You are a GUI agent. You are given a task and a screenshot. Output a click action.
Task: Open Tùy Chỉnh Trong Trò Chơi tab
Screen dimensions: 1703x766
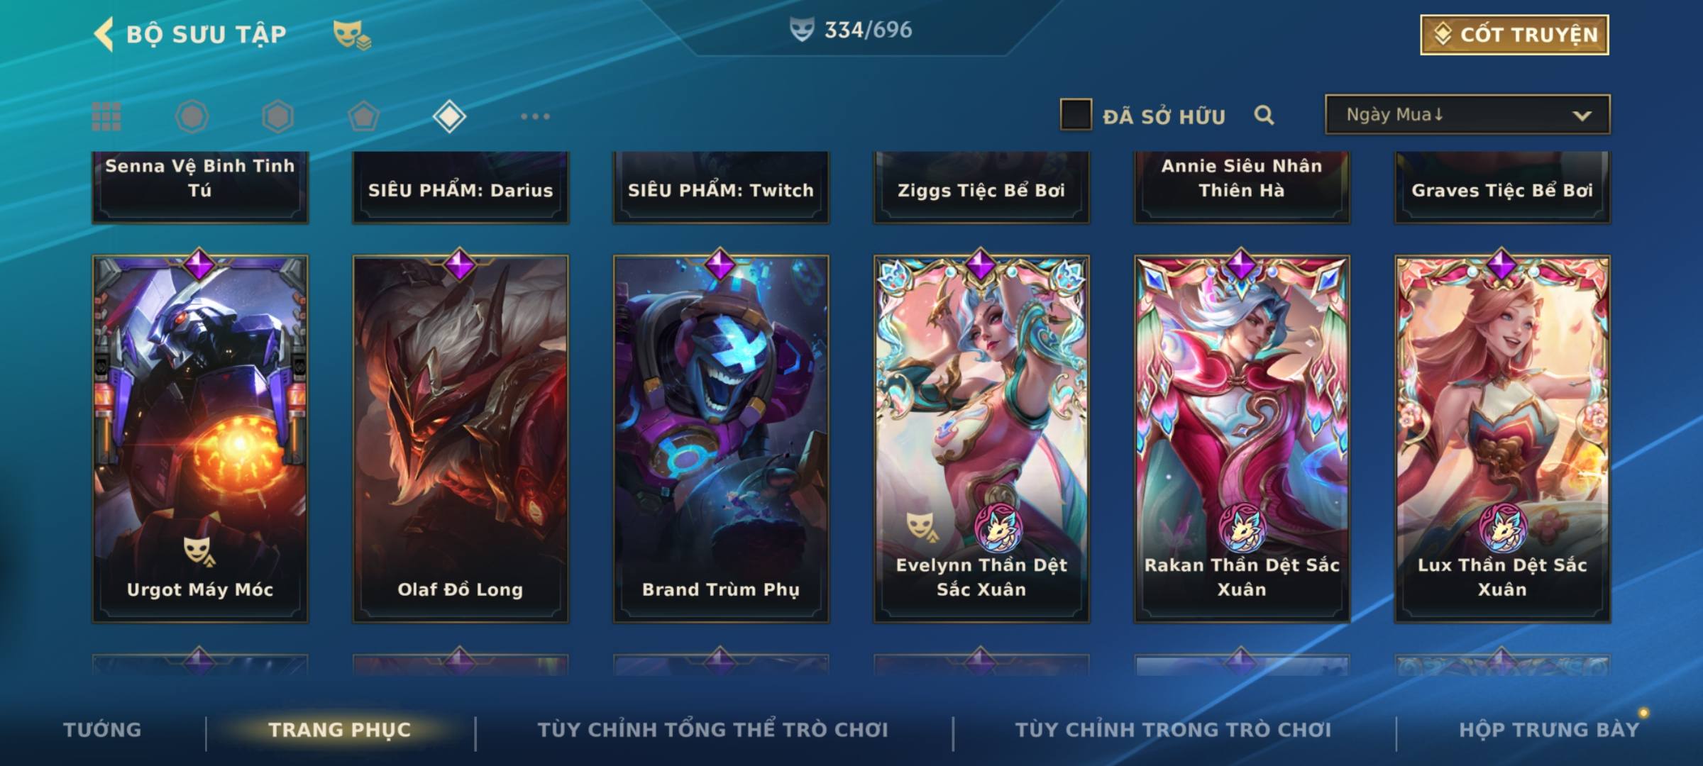1173,730
